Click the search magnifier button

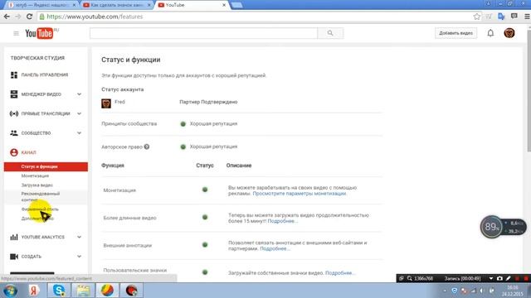coord(330,33)
